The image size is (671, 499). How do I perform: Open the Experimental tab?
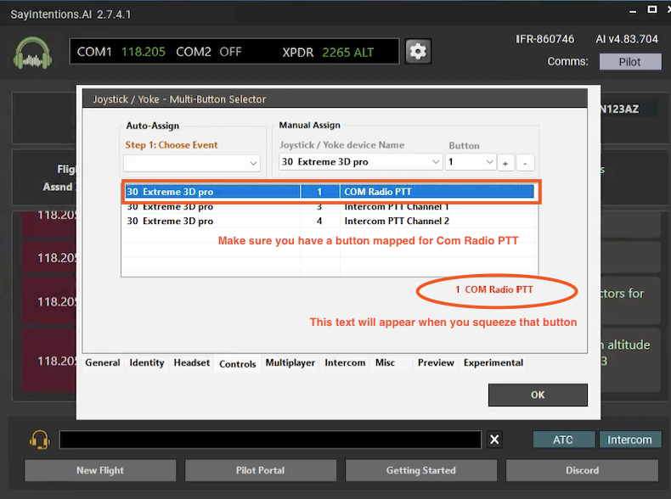coord(493,362)
